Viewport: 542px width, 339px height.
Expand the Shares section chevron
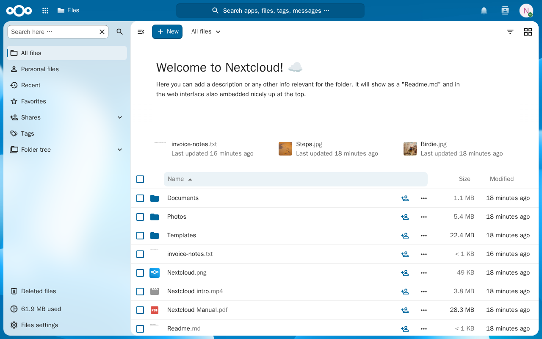tap(120, 117)
